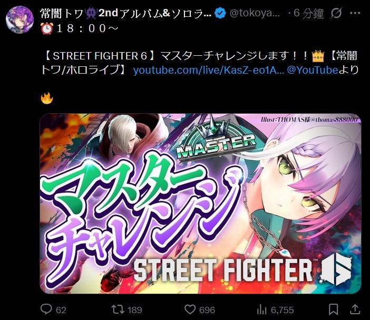
Task: Open 常闇トワ profile avatar
Action: coord(20,20)
